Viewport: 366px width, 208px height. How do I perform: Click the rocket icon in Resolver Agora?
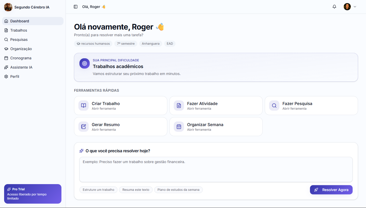pyautogui.click(x=316, y=190)
